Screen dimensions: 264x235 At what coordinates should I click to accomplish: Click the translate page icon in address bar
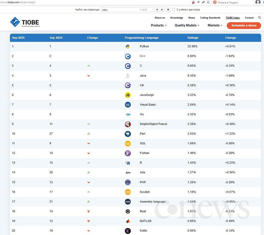[203, 2]
